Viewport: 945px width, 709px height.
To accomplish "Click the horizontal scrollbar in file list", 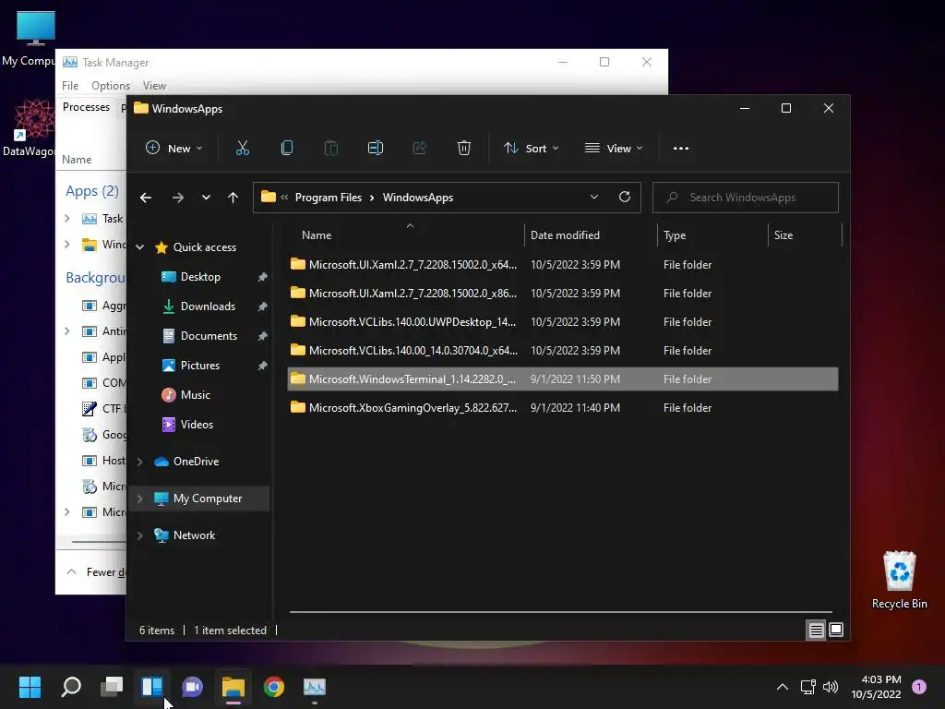I will (560, 612).
